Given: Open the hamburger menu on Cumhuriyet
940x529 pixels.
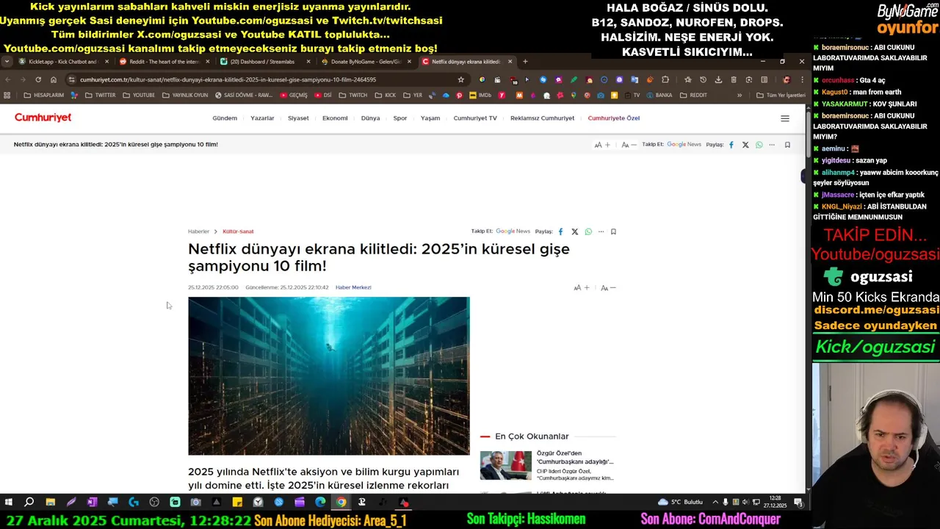Looking at the screenshot, I should pyautogui.click(x=785, y=118).
